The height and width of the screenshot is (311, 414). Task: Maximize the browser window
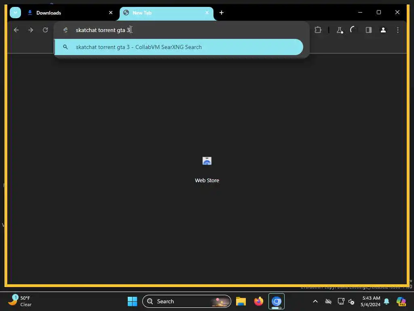pyautogui.click(x=378, y=13)
